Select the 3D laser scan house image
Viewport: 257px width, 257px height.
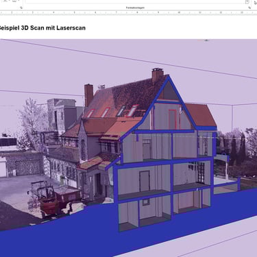click(x=128, y=148)
